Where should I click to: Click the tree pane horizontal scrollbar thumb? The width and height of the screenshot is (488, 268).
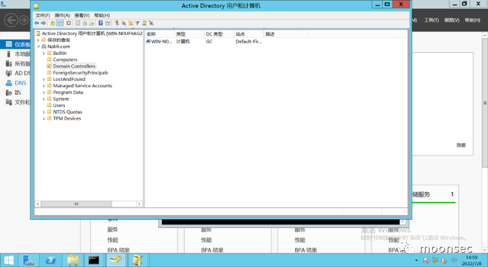(76, 204)
